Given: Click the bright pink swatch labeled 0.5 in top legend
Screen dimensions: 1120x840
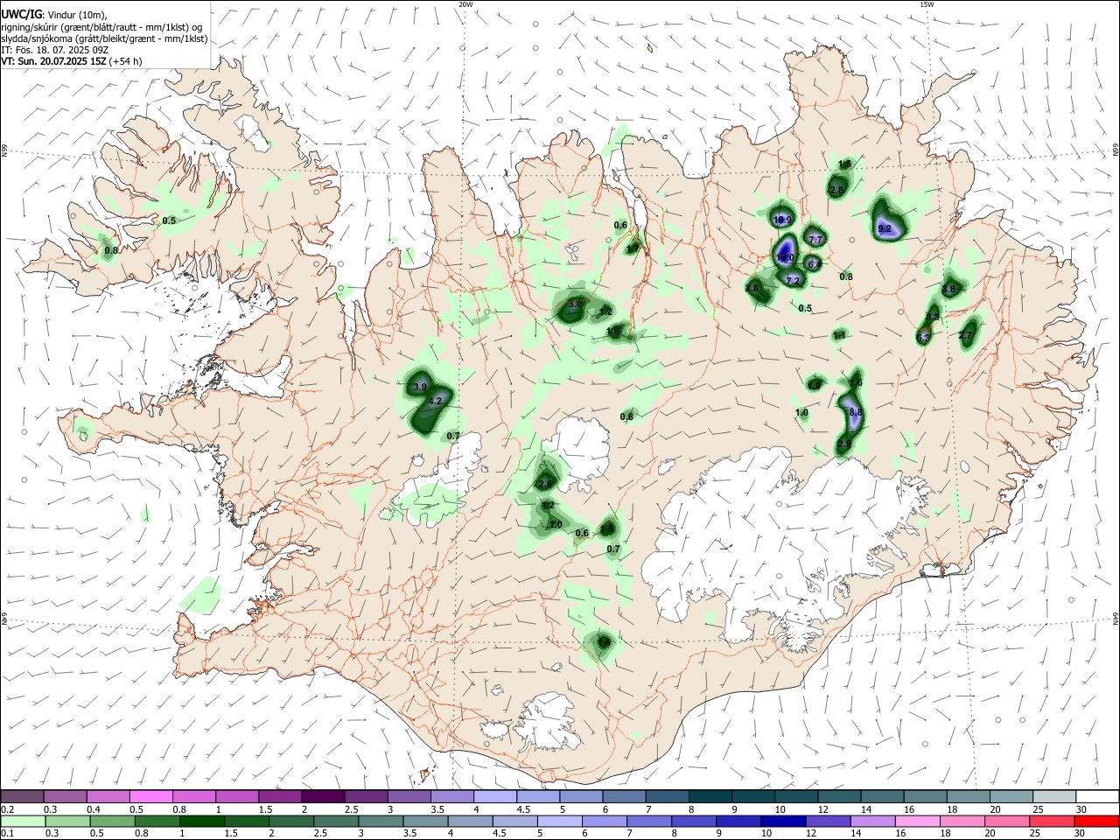Looking at the screenshot, I should 150,796.
